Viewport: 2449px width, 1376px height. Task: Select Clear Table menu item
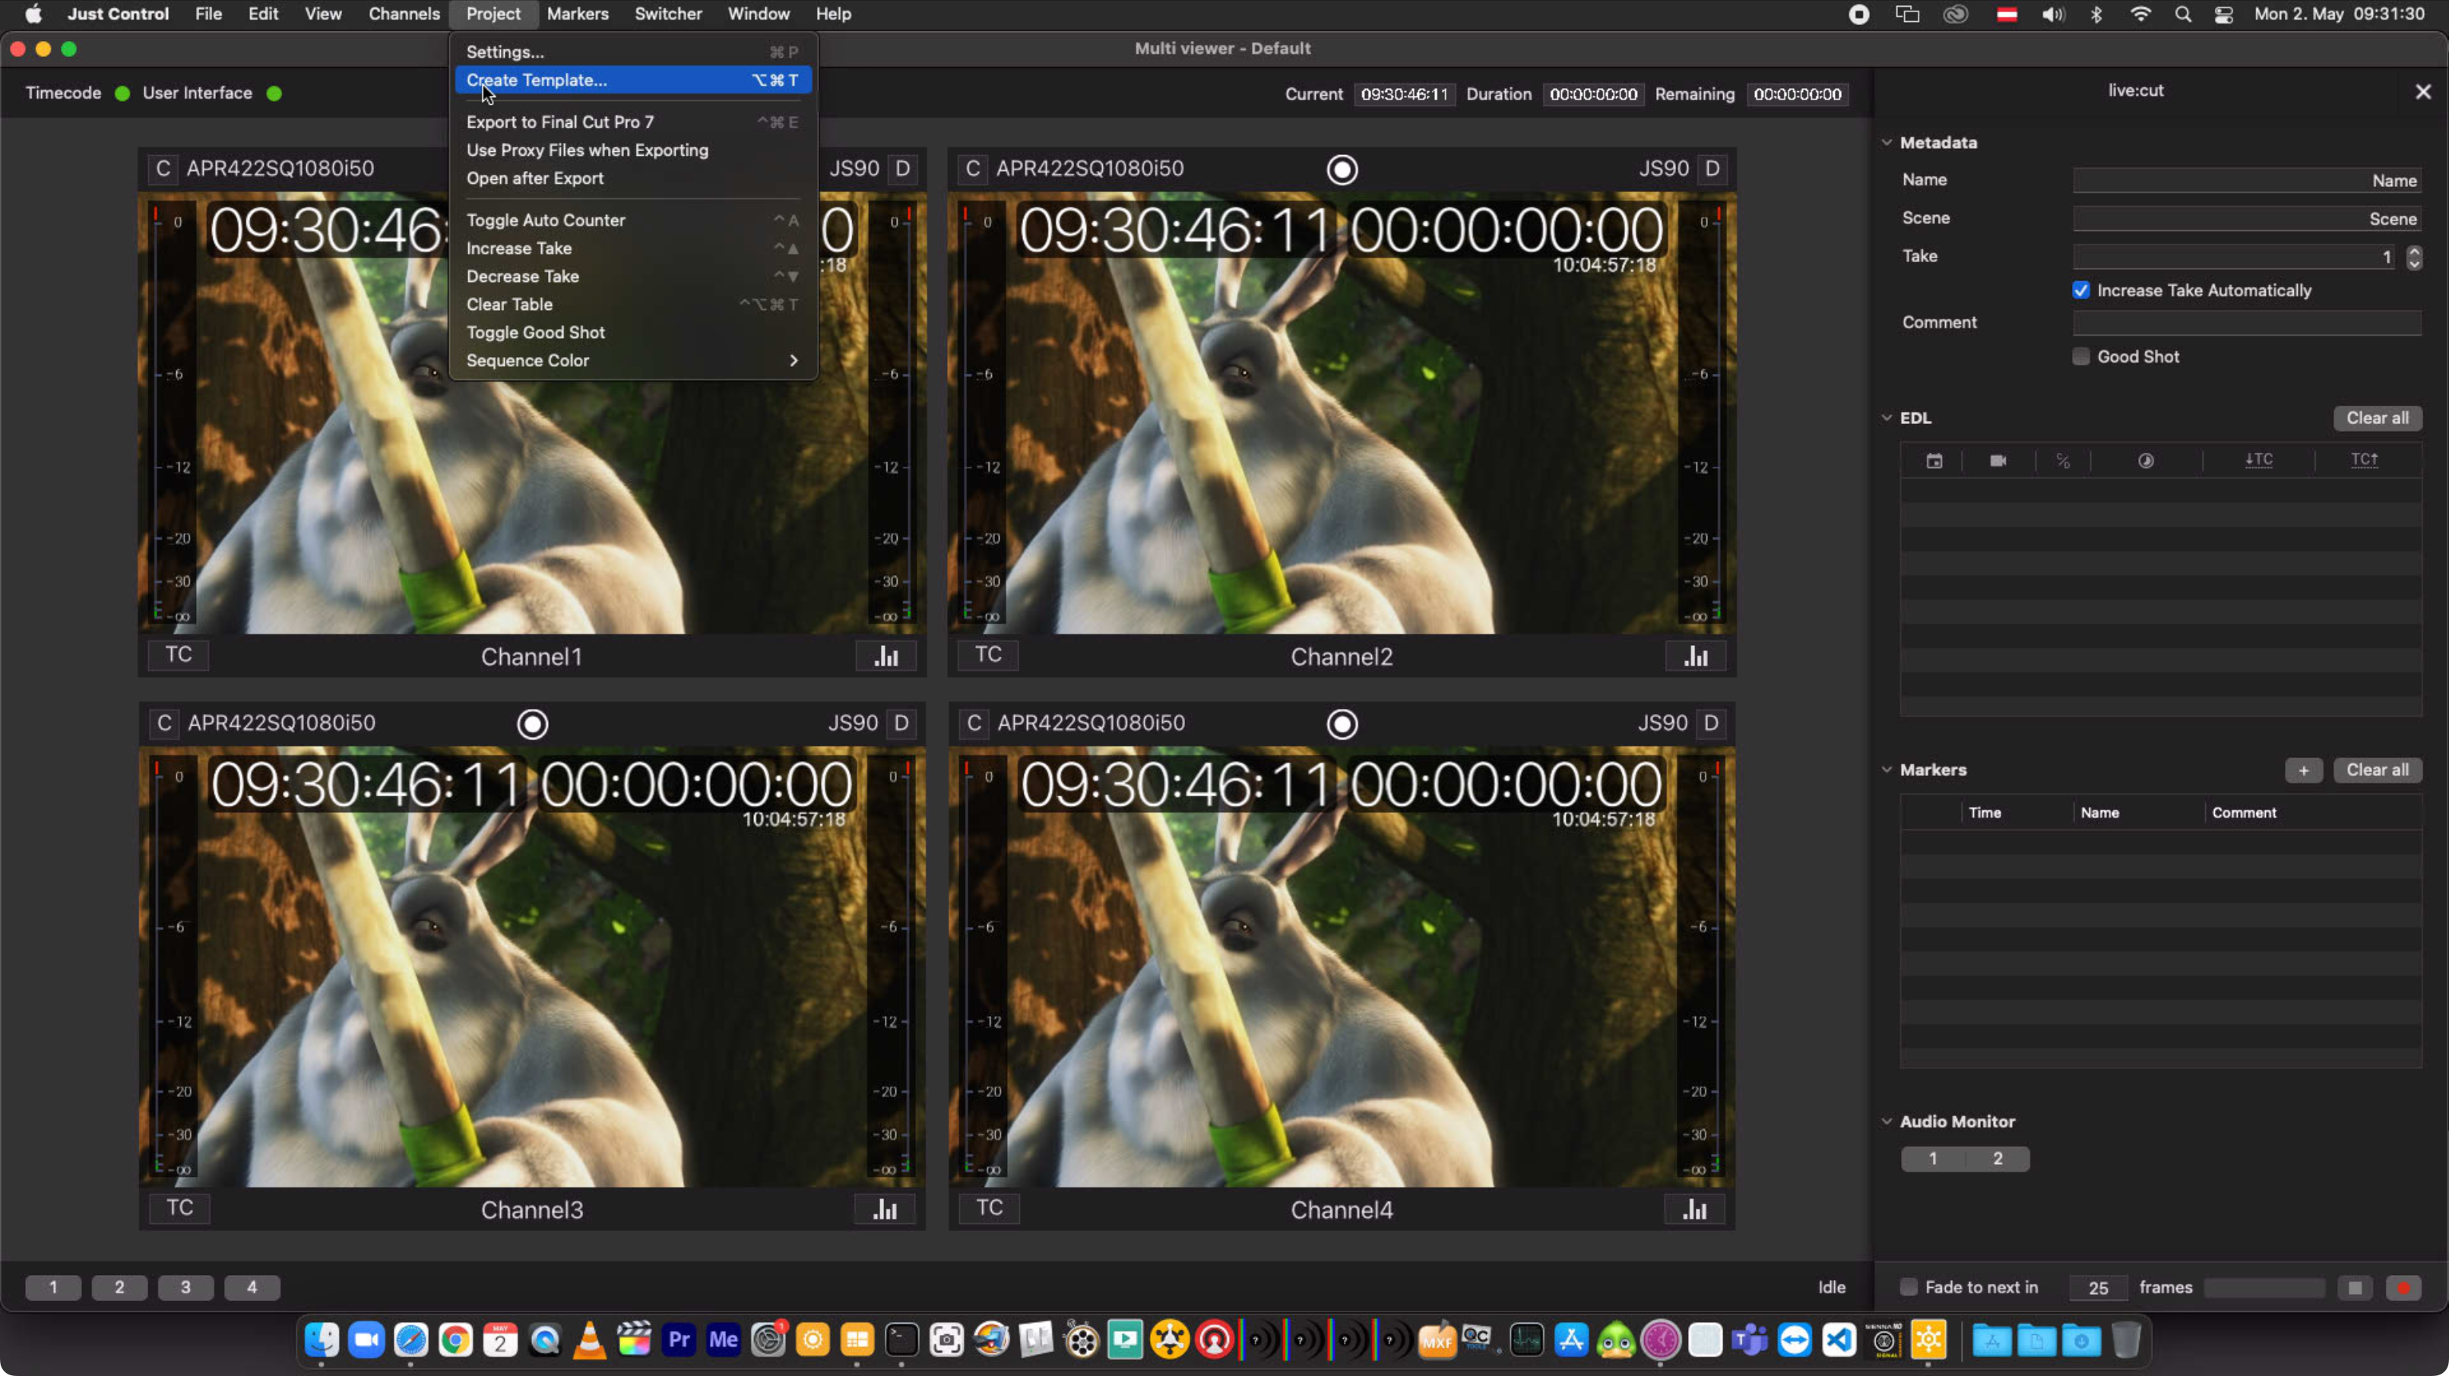(x=633, y=305)
